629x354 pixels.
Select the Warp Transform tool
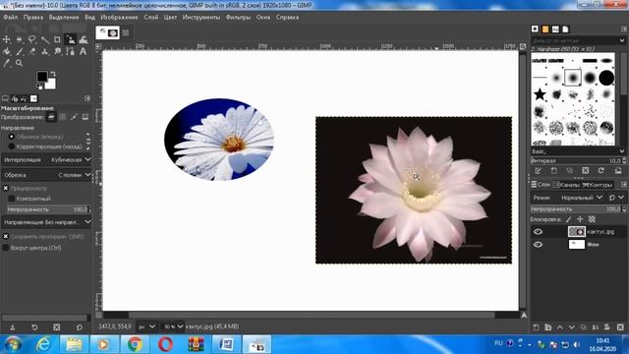[83, 39]
